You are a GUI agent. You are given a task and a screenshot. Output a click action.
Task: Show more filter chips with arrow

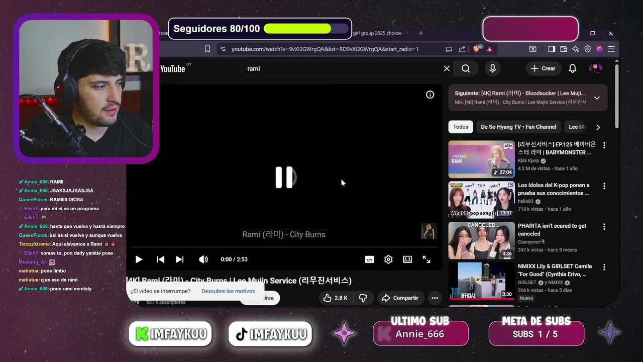click(598, 127)
